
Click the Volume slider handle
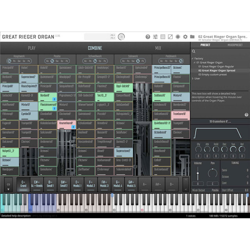(198, 173)
